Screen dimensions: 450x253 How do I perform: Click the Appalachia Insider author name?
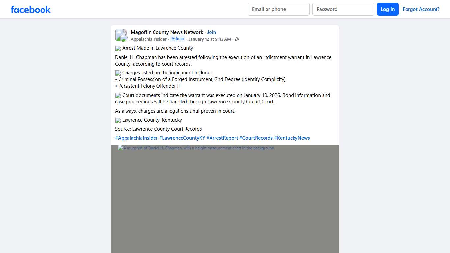149,39
